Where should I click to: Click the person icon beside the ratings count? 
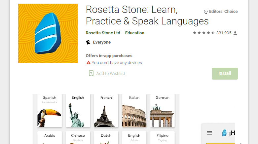235,33
